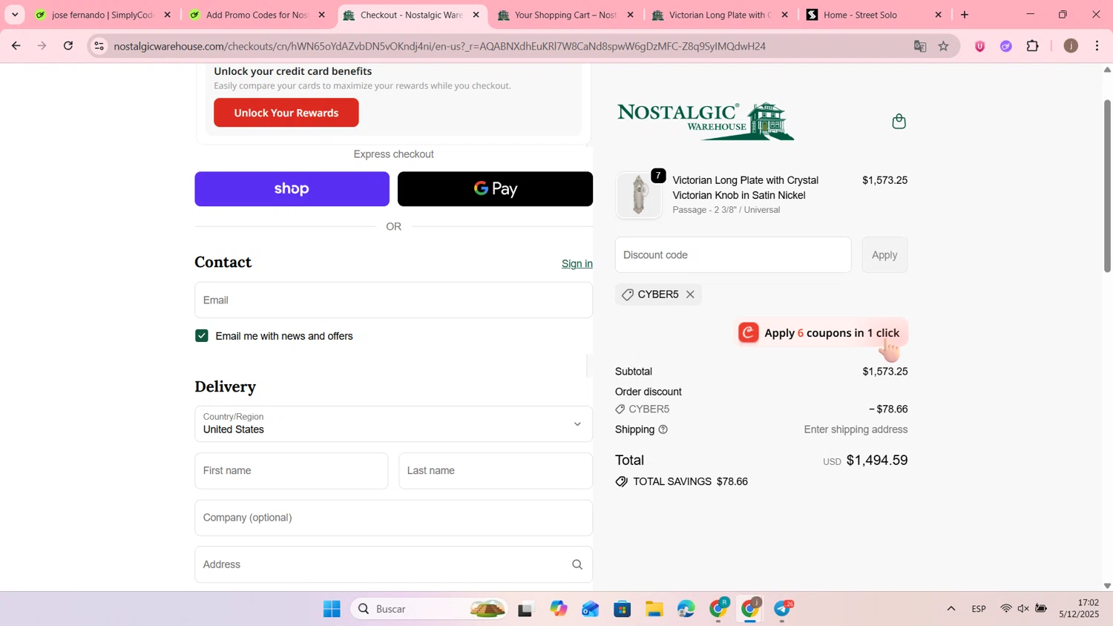This screenshot has width=1113, height=626.
Task: Click the Apply discount button
Action: point(884,255)
